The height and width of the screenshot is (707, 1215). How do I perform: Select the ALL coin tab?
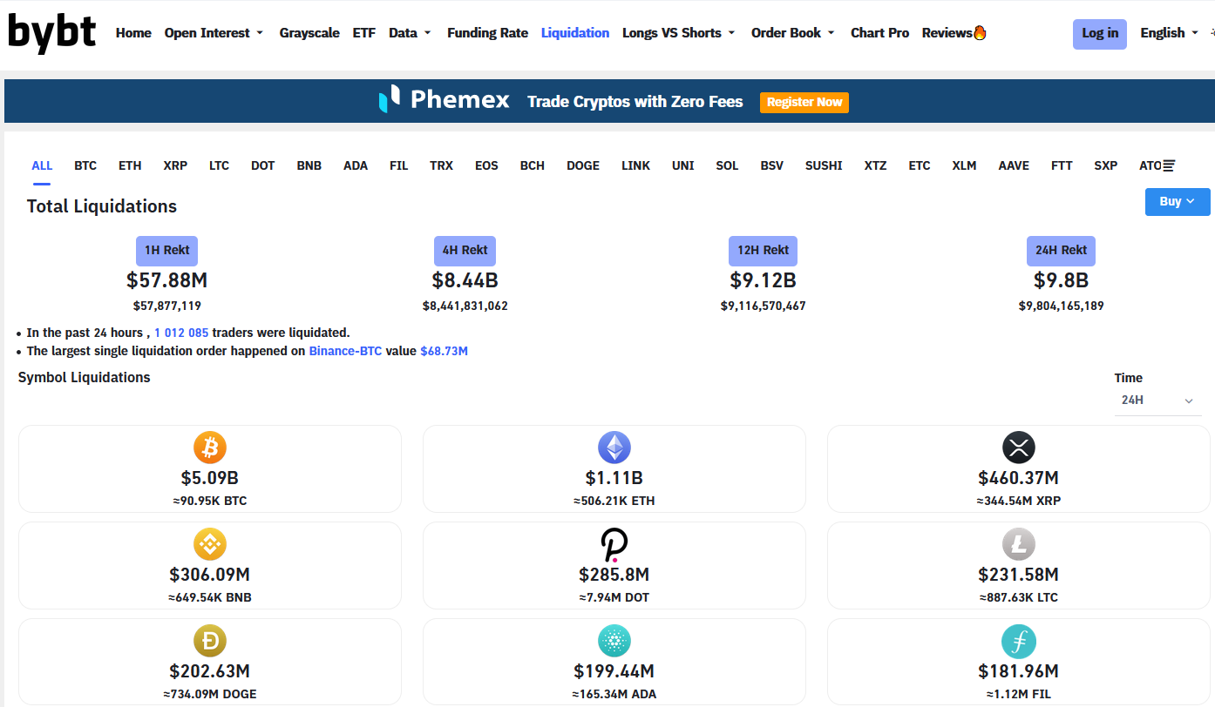pos(42,165)
